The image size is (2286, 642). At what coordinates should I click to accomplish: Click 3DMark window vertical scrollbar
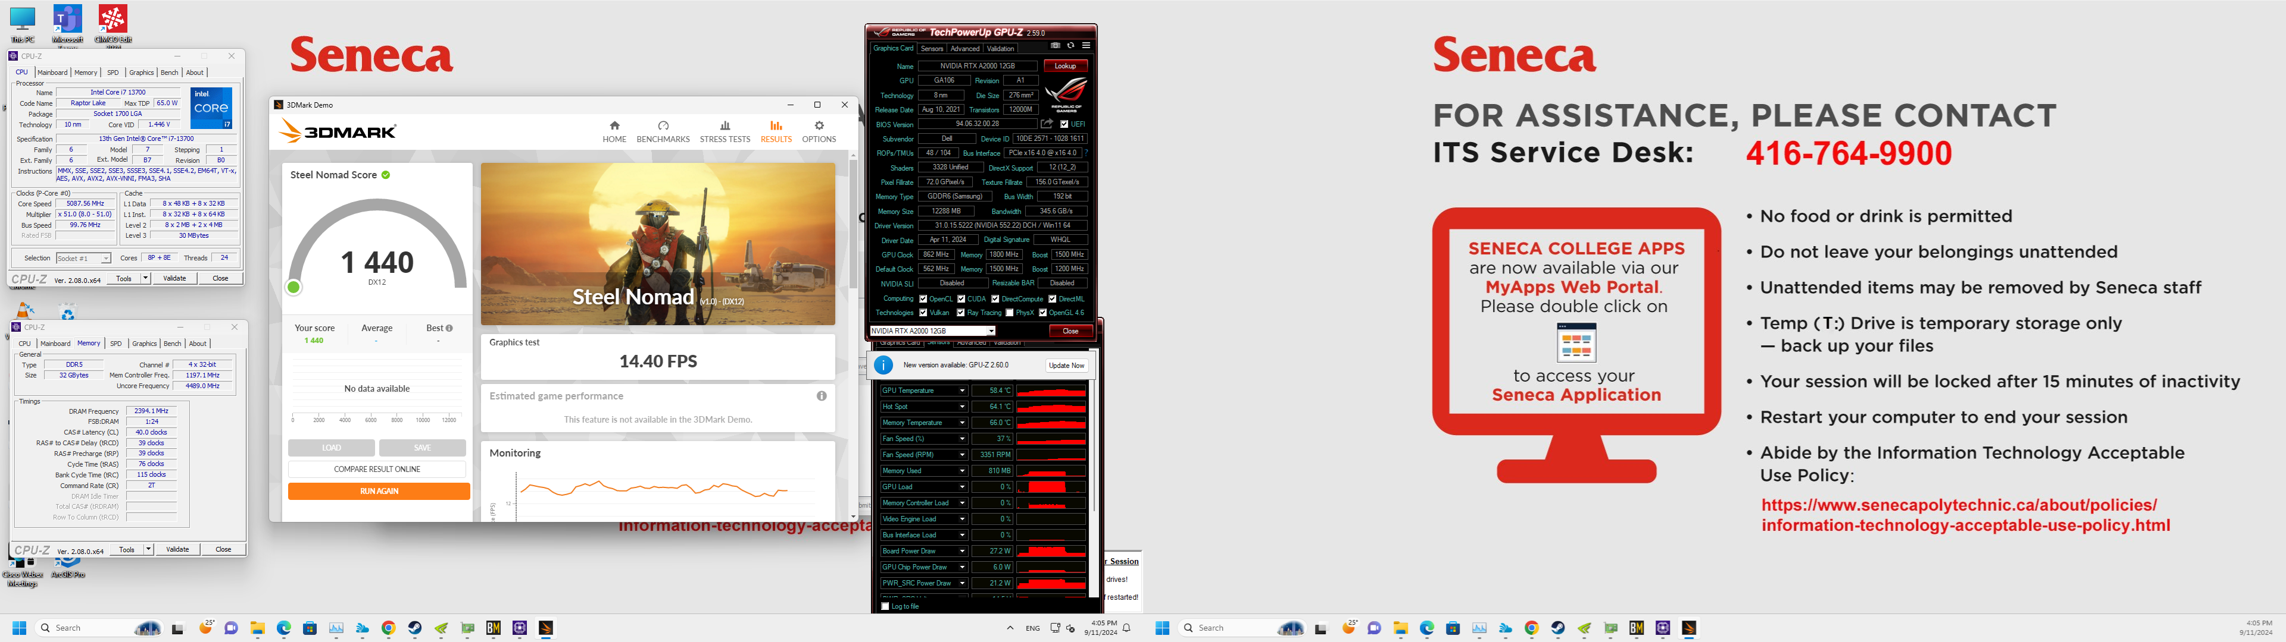coord(853,335)
